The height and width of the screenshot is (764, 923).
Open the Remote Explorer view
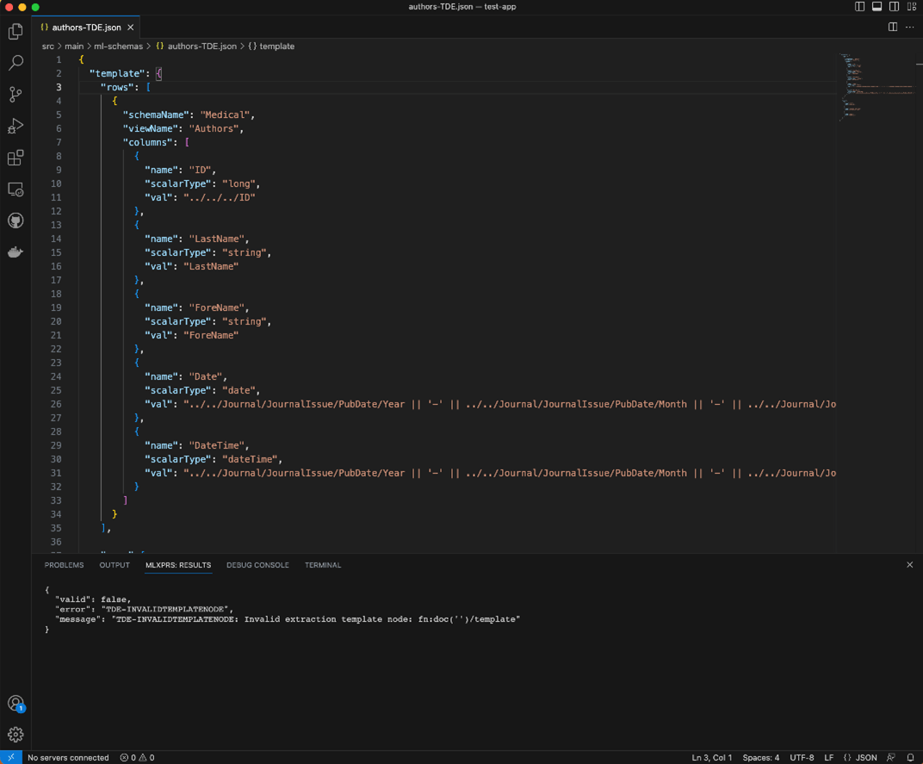pyautogui.click(x=15, y=189)
